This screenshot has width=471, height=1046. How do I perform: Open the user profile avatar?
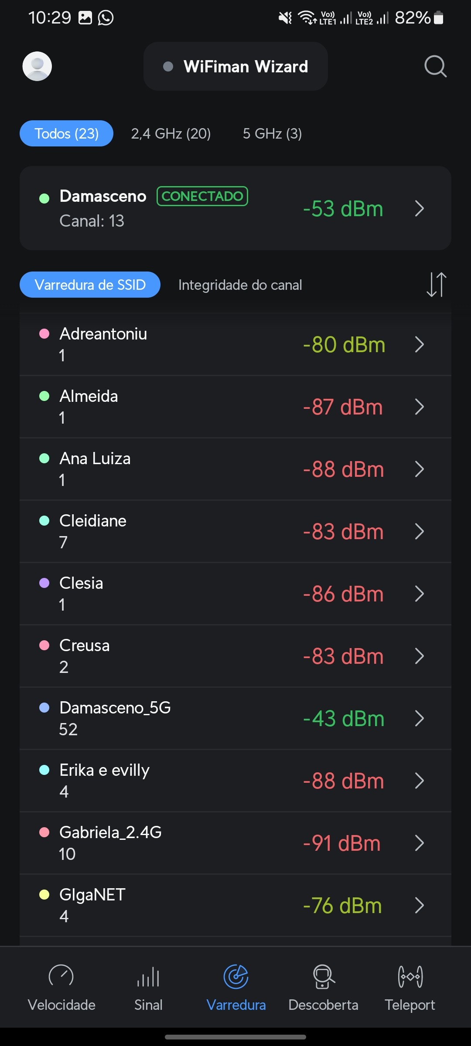pyautogui.click(x=37, y=66)
